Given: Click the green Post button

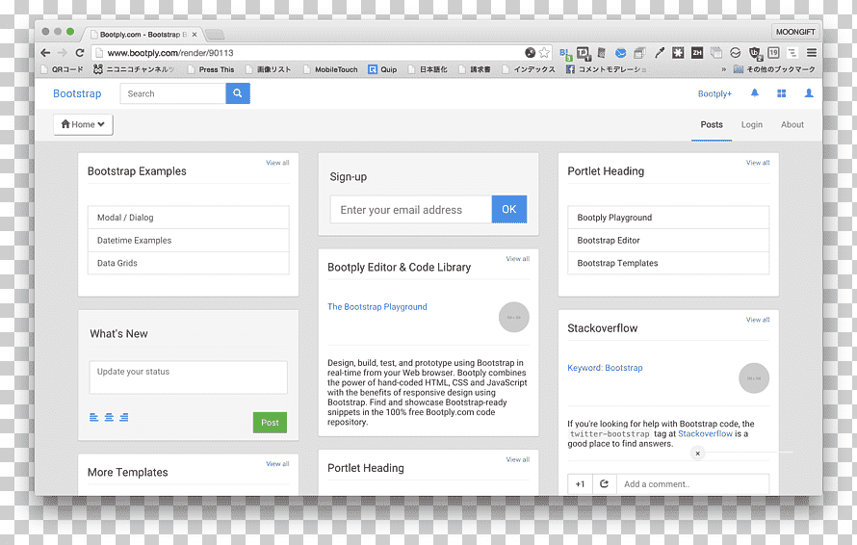Looking at the screenshot, I should click(270, 422).
